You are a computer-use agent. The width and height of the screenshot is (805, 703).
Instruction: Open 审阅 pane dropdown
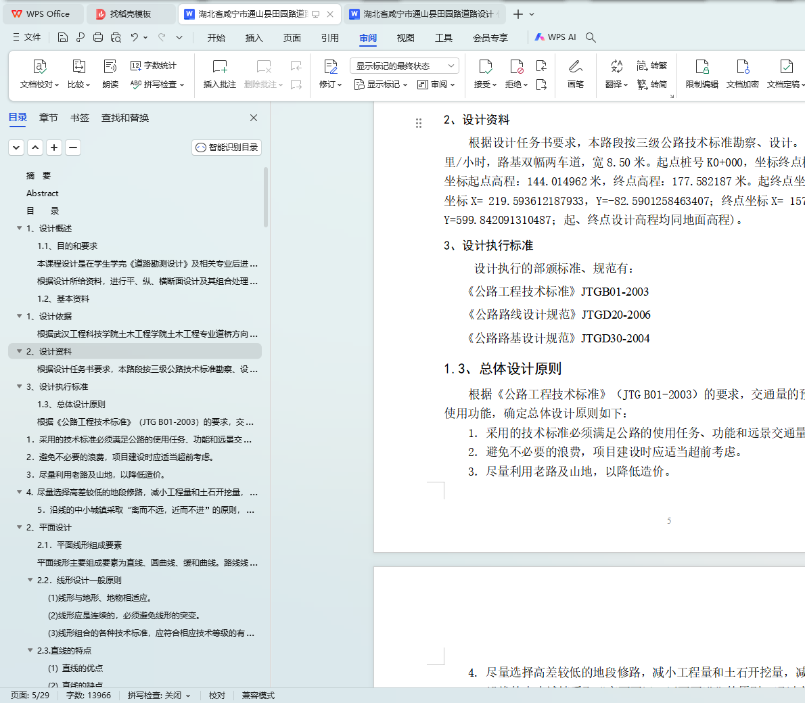[x=436, y=84]
